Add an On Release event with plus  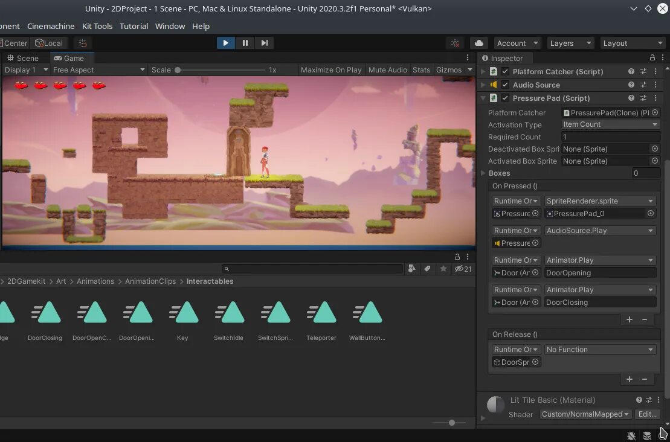pyautogui.click(x=630, y=379)
